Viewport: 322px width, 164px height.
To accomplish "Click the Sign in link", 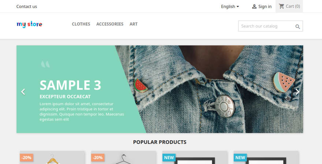I will pos(265,7).
